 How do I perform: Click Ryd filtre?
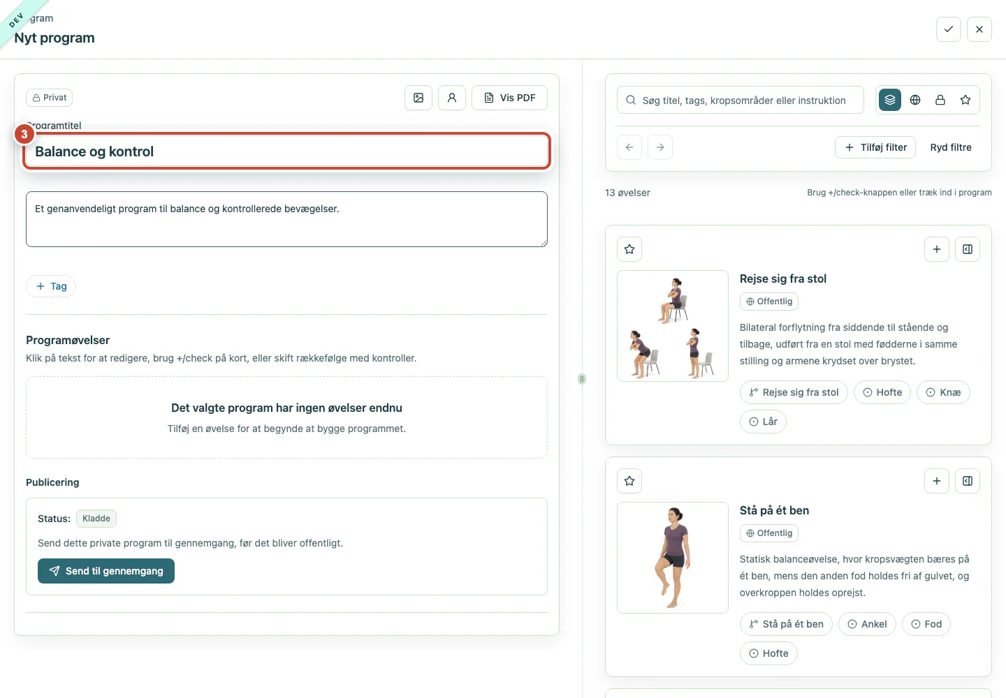pyautogui.click(x=951, y=147)
